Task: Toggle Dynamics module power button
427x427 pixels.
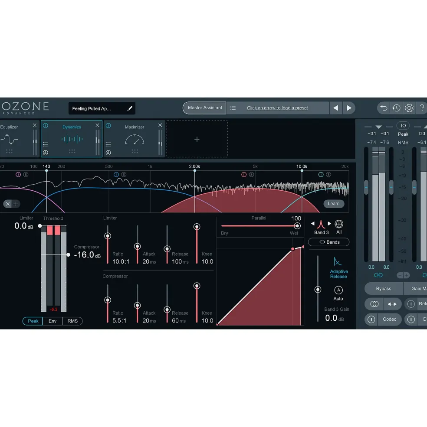Action: [46, 126]
